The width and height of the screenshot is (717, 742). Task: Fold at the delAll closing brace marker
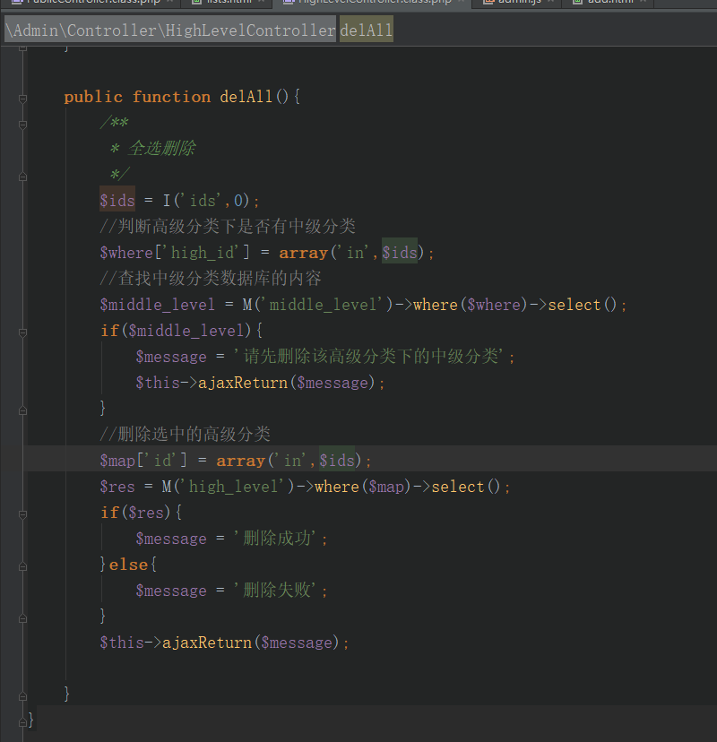22,696
